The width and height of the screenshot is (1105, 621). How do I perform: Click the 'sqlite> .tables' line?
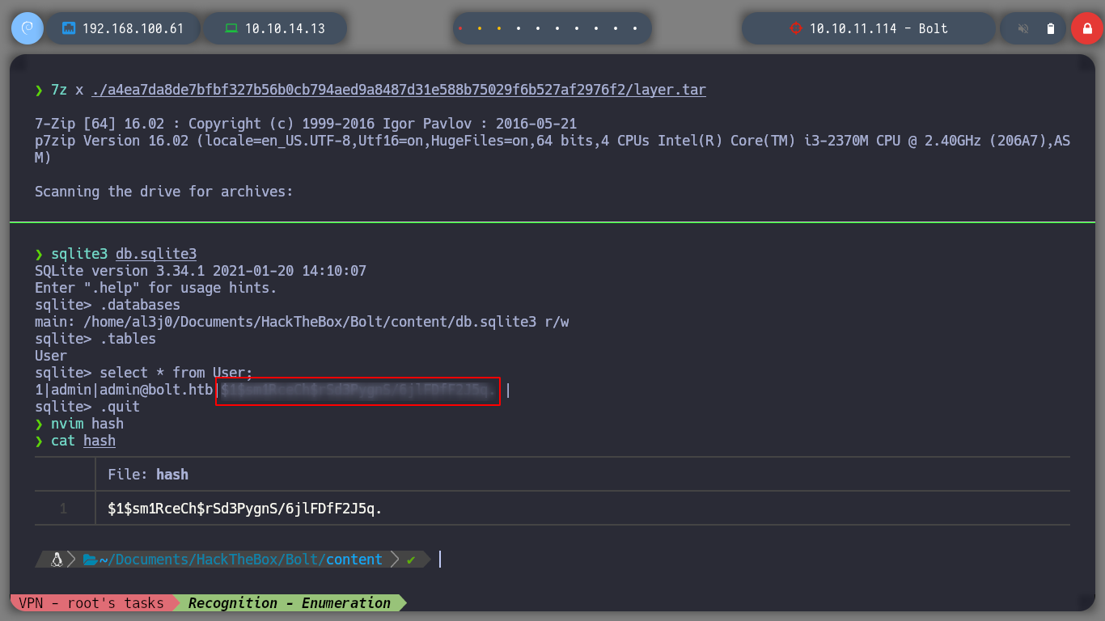coord(95,339)
